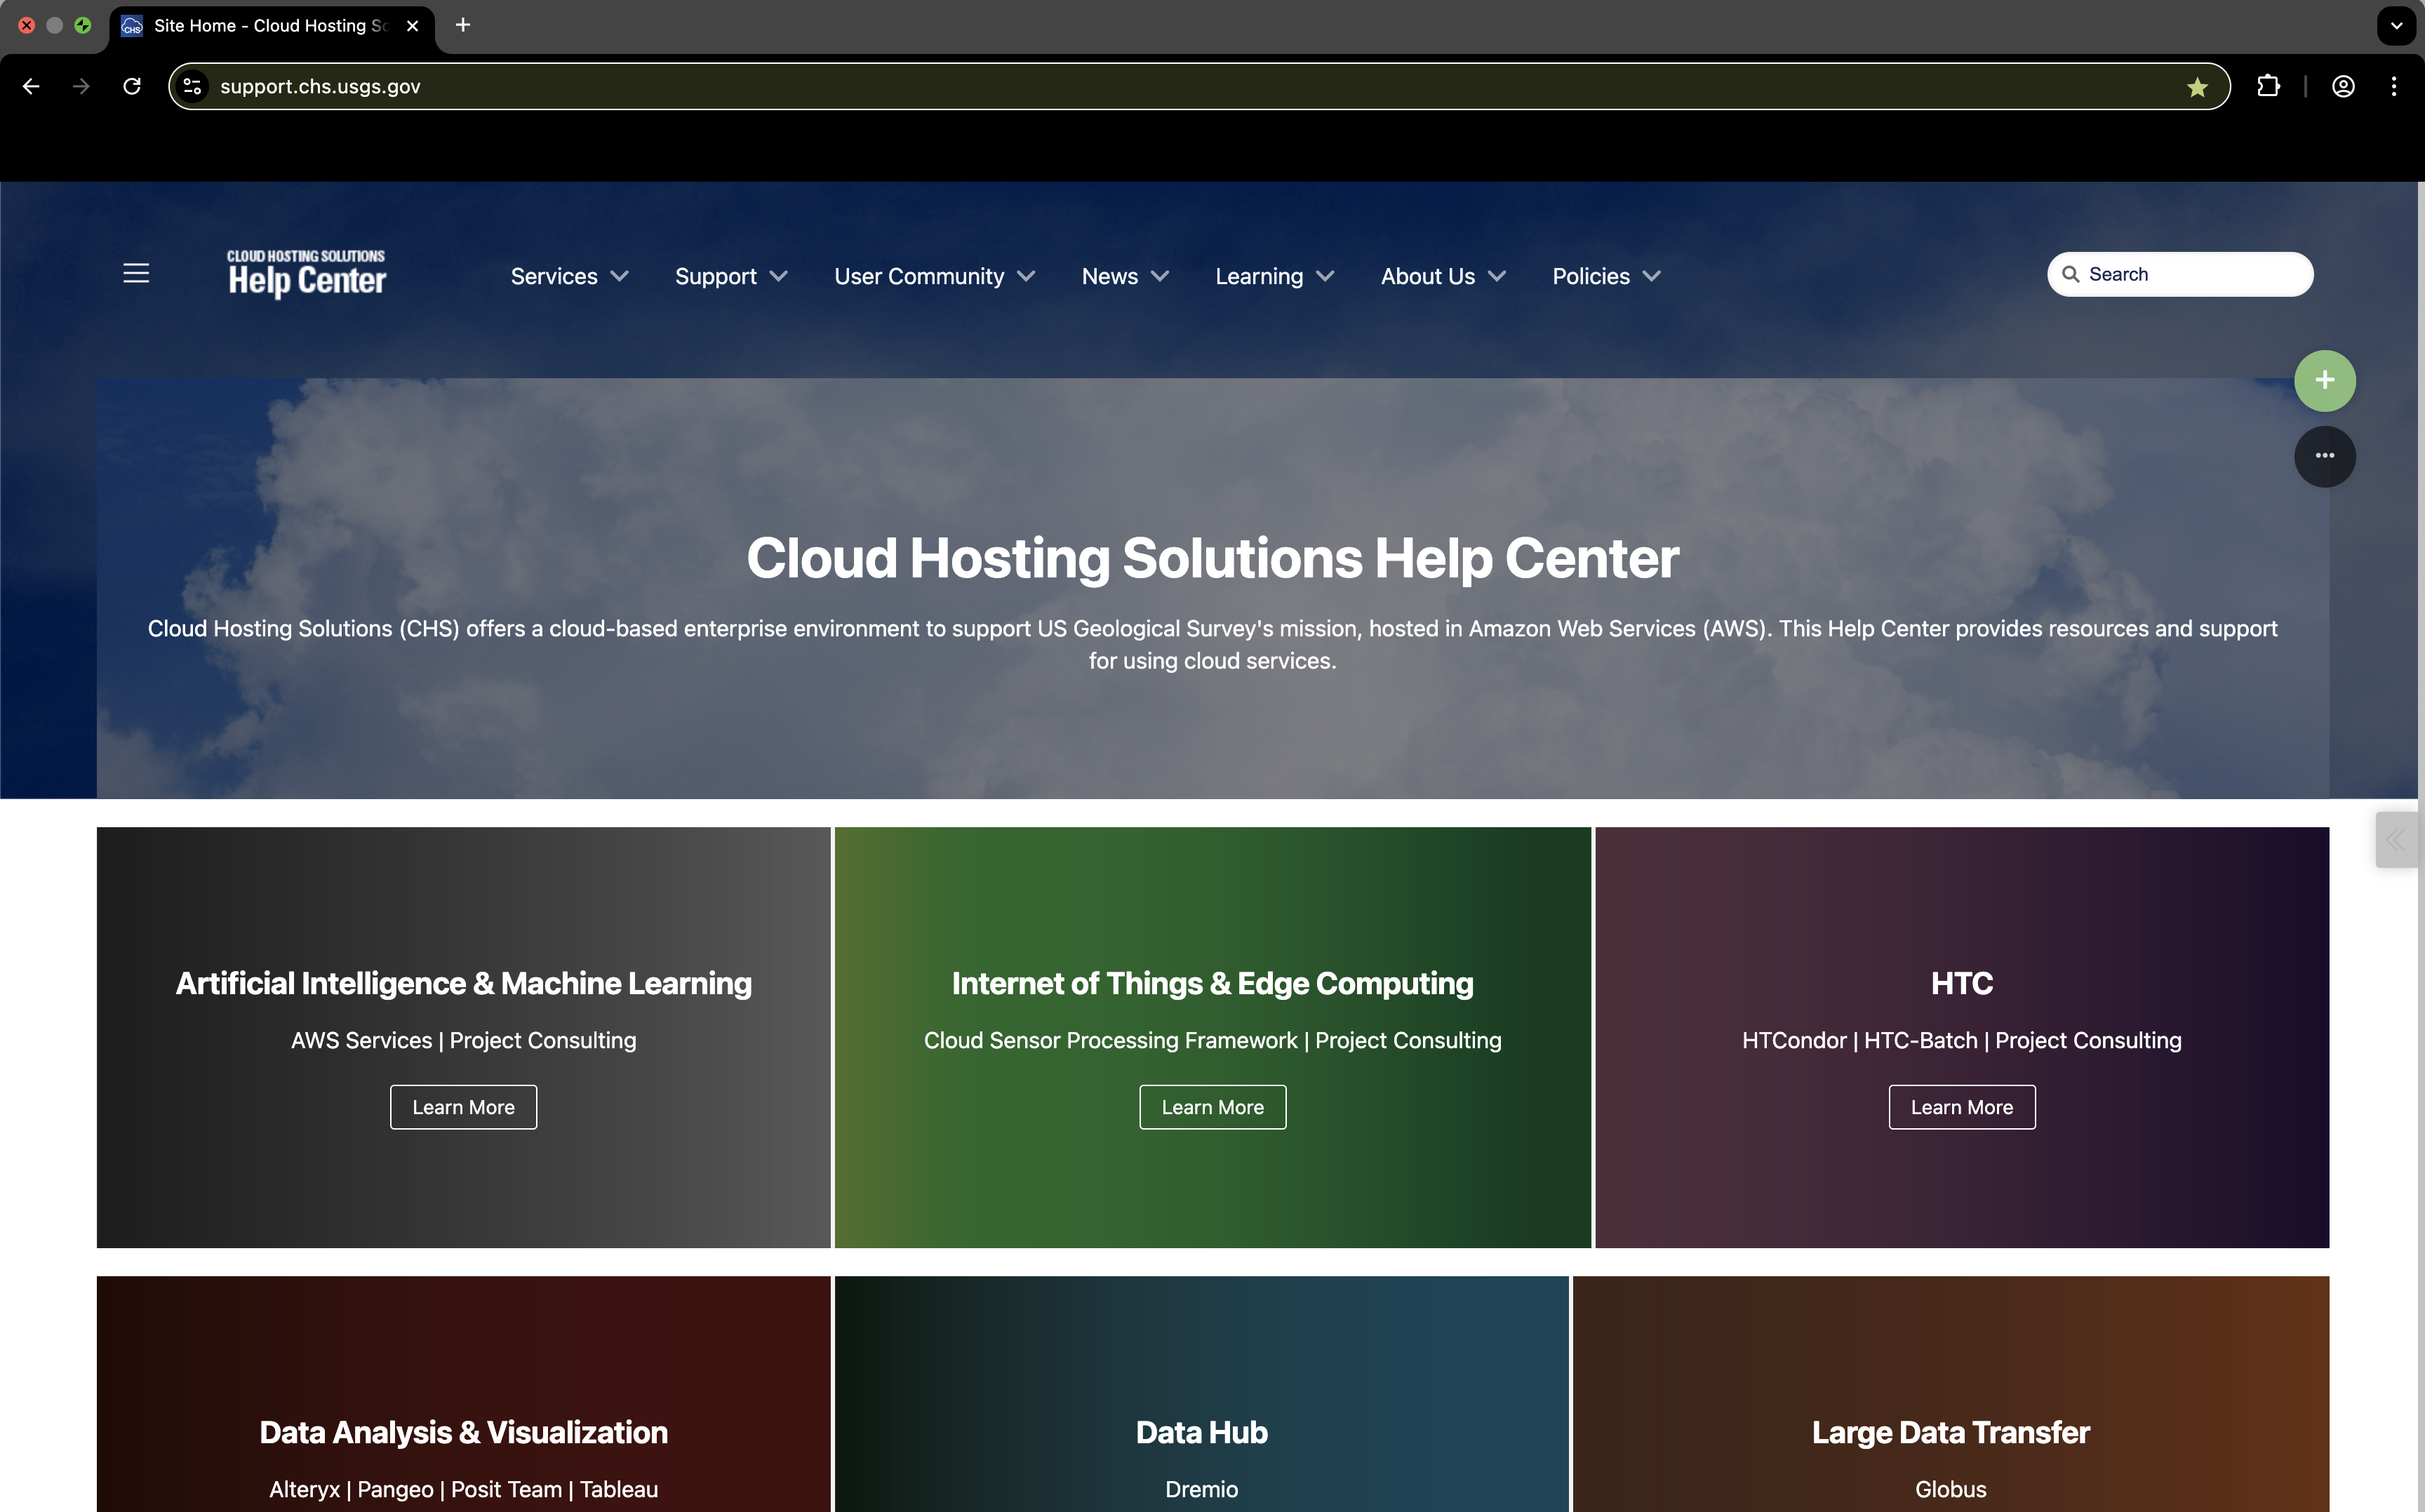2425x1512 pixels.
Task: Click the green plus floating button
Action: pos(2324,380)
